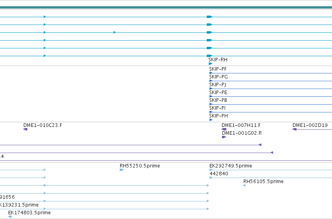Click the light blue glyph under EK174803.5prime

click(10, 217)
